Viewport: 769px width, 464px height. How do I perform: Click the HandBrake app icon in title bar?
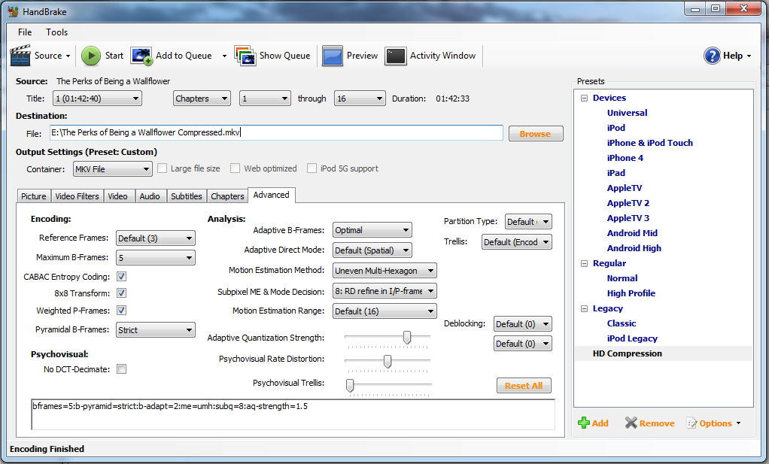(x=14, y=11)
